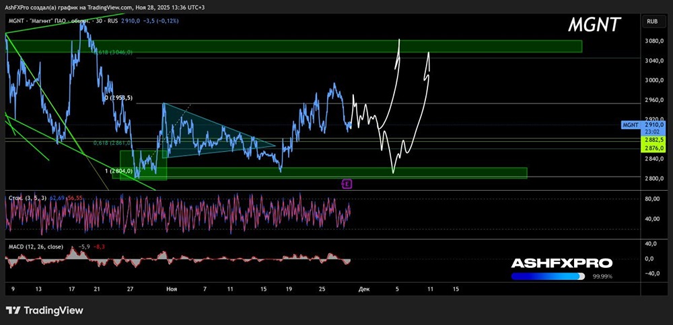This screenshot has width=673, height=325.
Task: Click the 2 876,0 price tag on scale
Action: [x=653, y=148]
